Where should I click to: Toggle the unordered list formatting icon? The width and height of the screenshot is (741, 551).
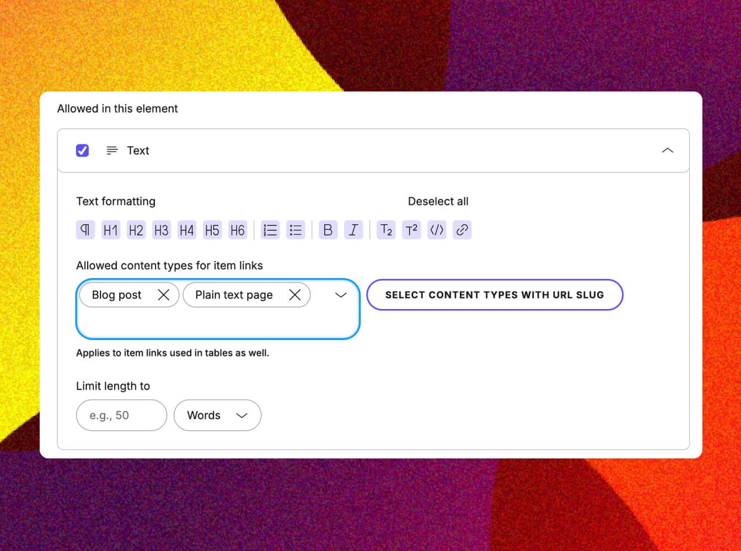tap(296, 230)
